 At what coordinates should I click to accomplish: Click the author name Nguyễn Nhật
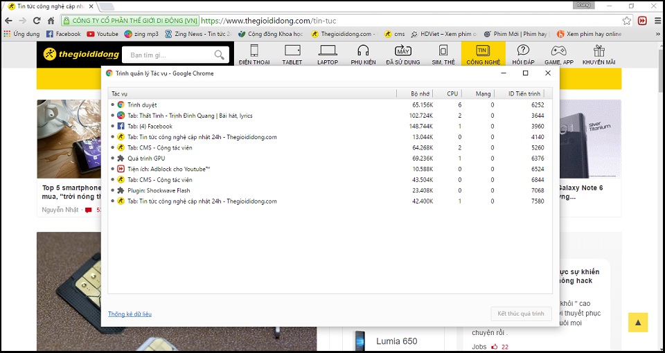61,210
